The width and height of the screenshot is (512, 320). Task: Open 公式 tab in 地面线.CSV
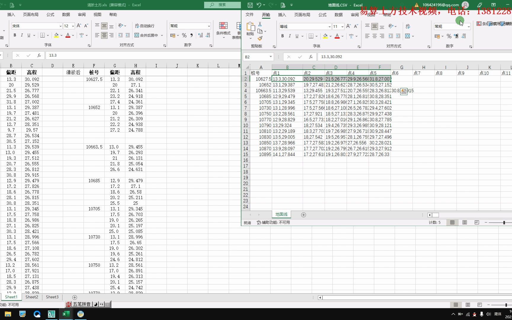coord(322,15)
